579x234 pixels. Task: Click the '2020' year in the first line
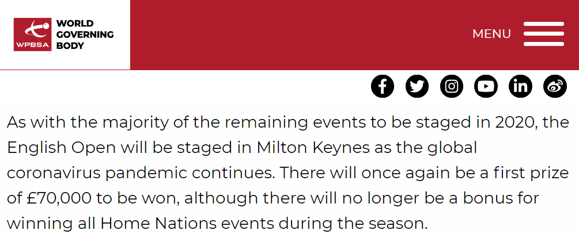pyautogui.click(x=516, y=122)
